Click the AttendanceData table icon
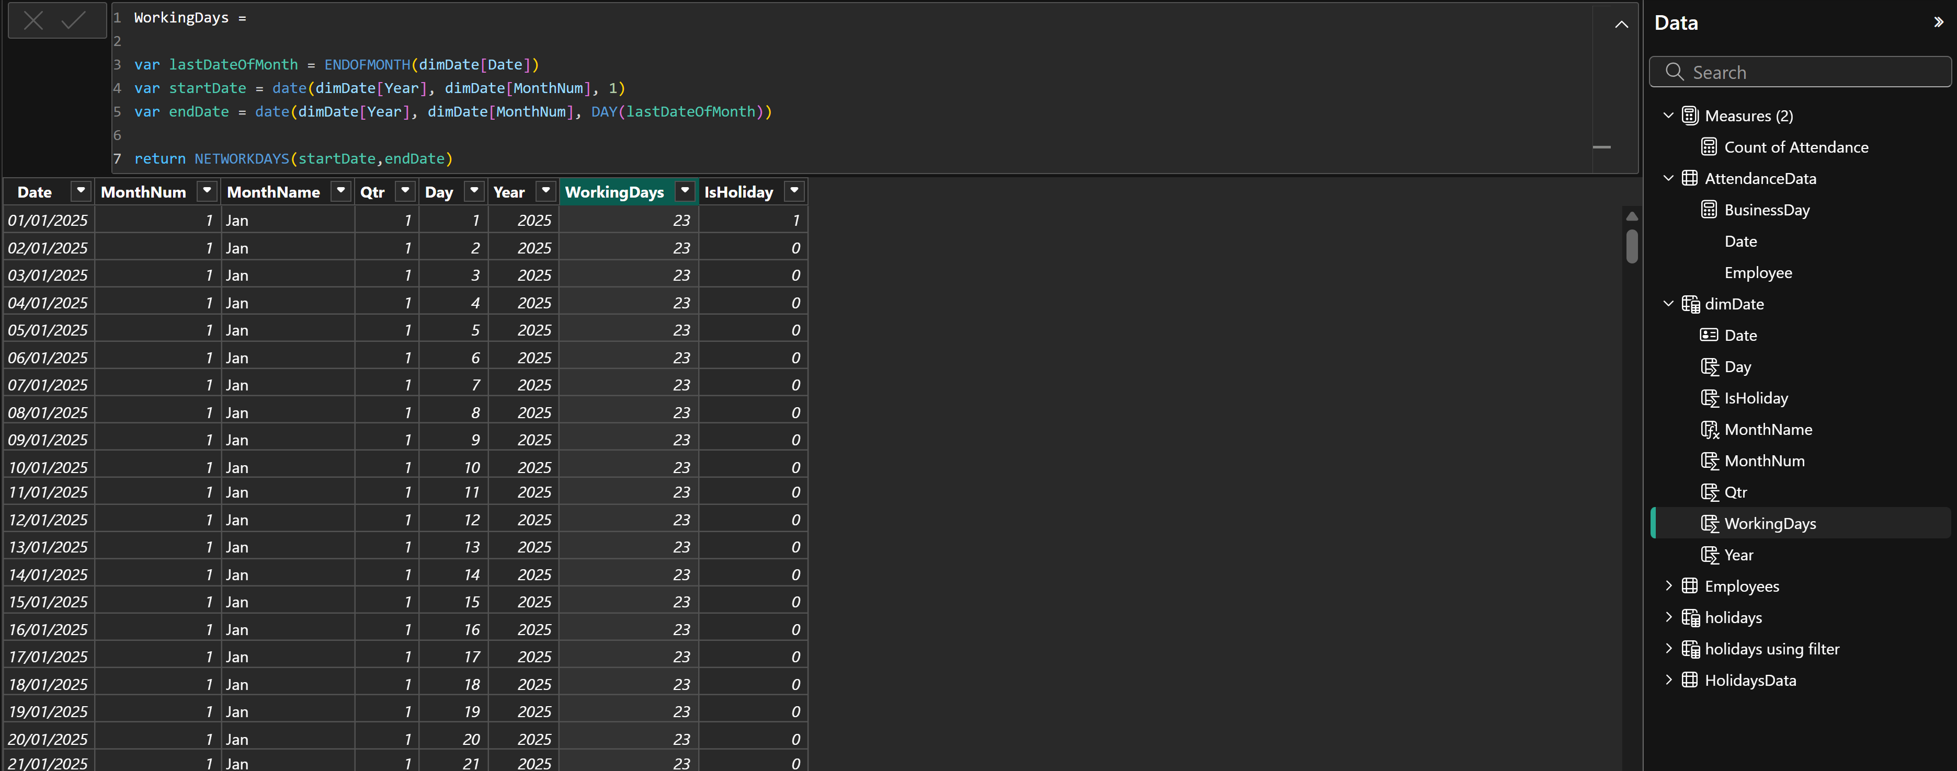This screenshot has width=1957, height=771. pyautogui.click(x=1690, y=179)
